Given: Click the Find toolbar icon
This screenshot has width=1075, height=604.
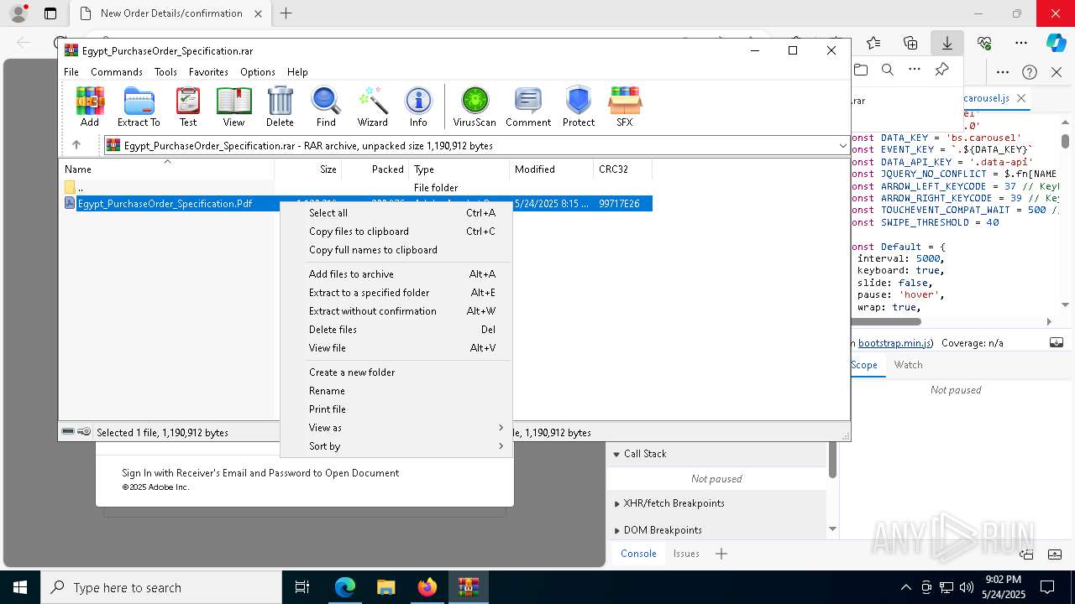Looking at the screenshot, I should [x=326, y=107].
